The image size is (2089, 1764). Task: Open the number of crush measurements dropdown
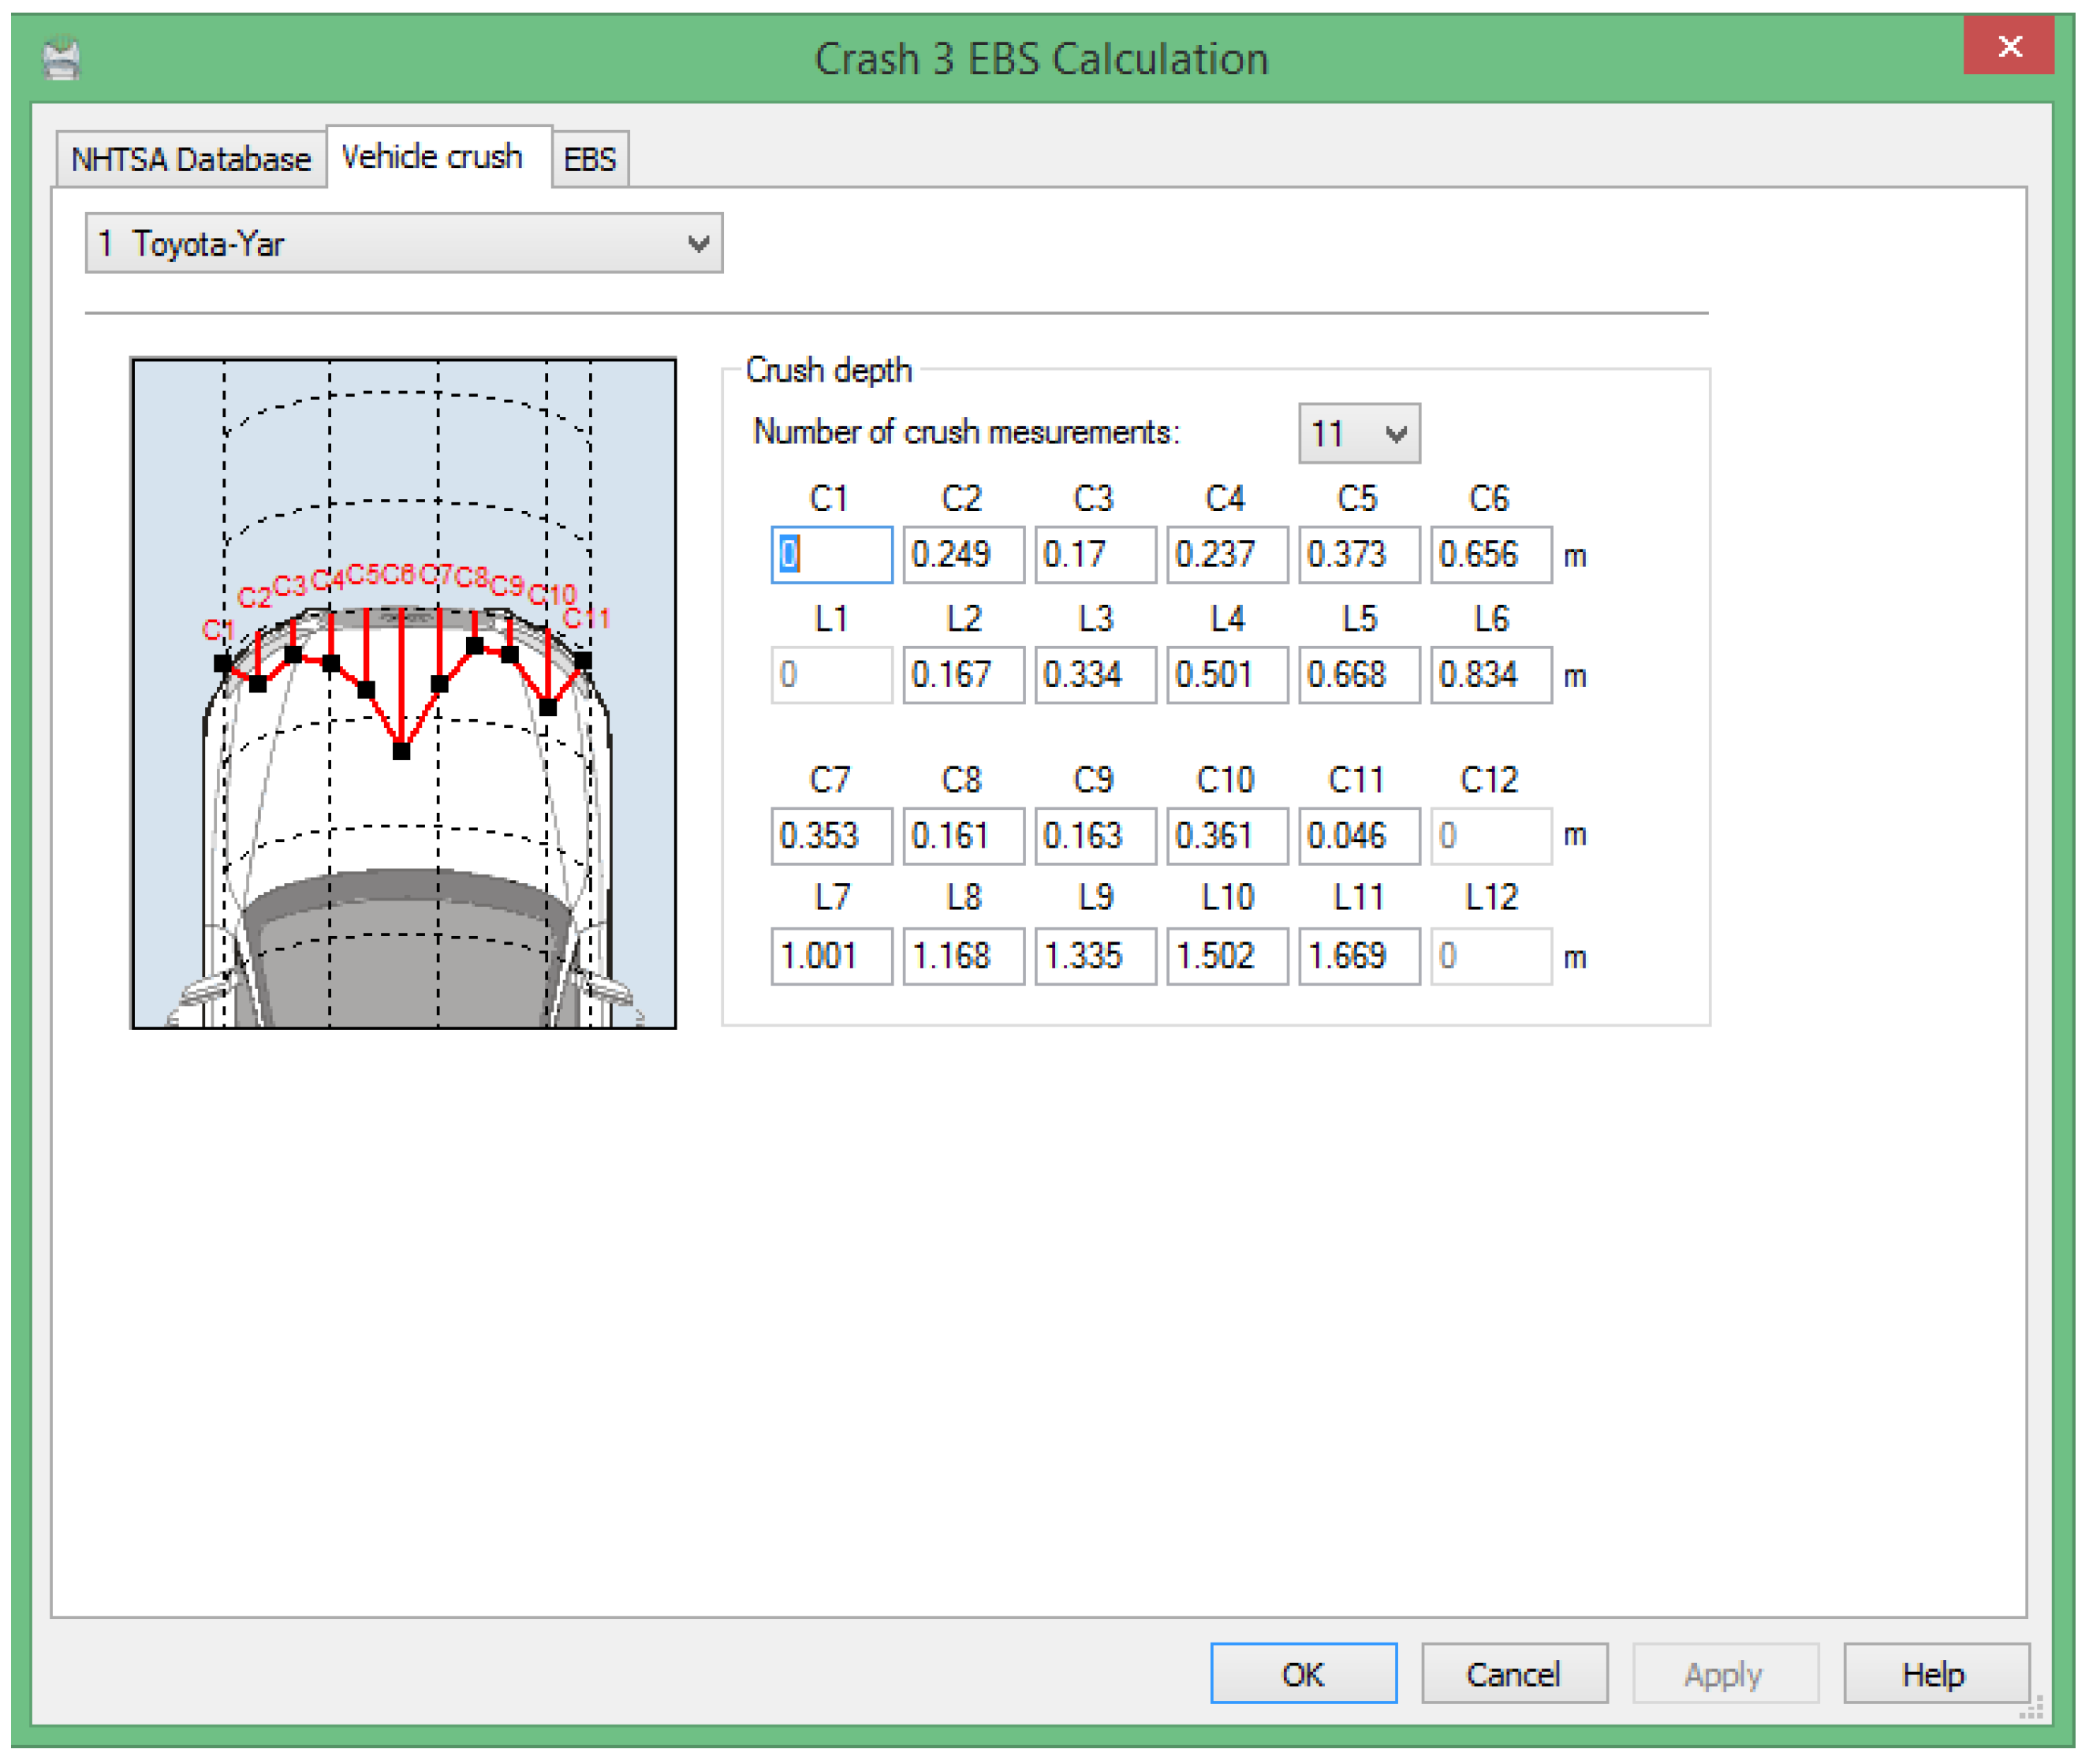[1358, 434]
